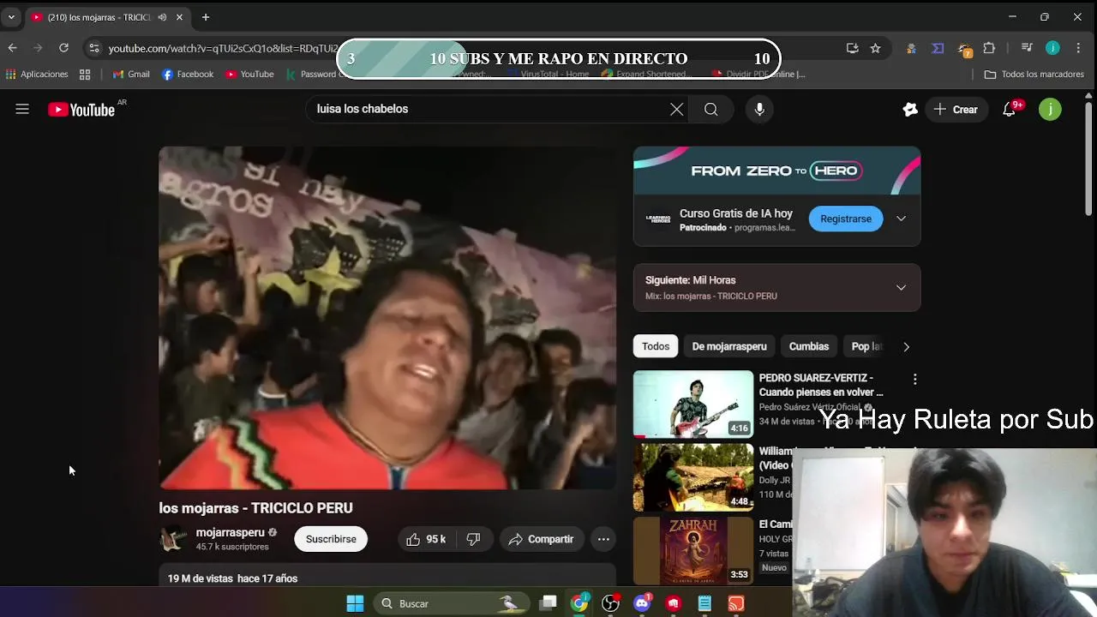Select the Cumbias filter chip
The image size is (1097, 617).
(x=809, y=346)
